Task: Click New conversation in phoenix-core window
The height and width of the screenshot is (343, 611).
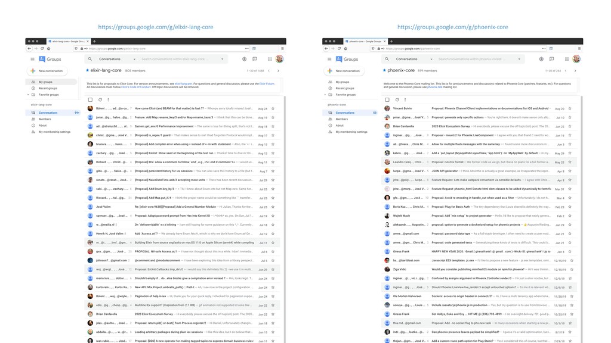Action: (x=344, y=71)
